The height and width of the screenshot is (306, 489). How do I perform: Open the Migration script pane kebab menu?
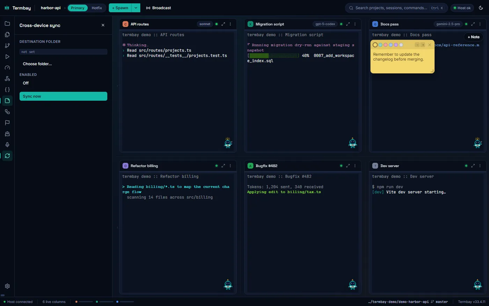[355, 24]
